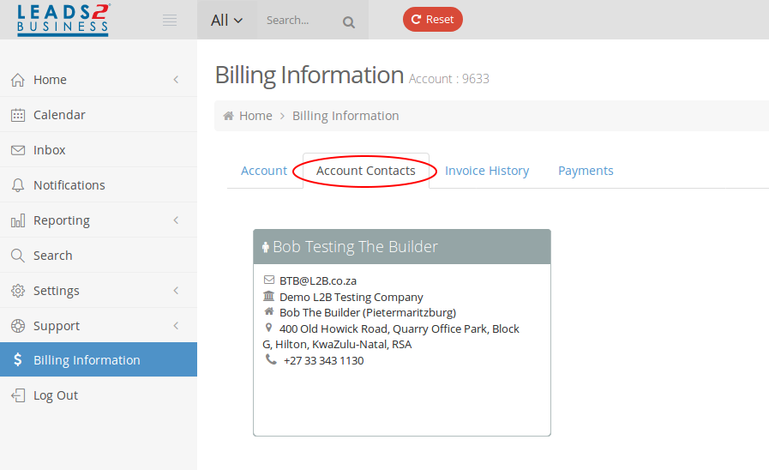
Task: Open Calendar from the sidebar
Action: pos(59,115)
